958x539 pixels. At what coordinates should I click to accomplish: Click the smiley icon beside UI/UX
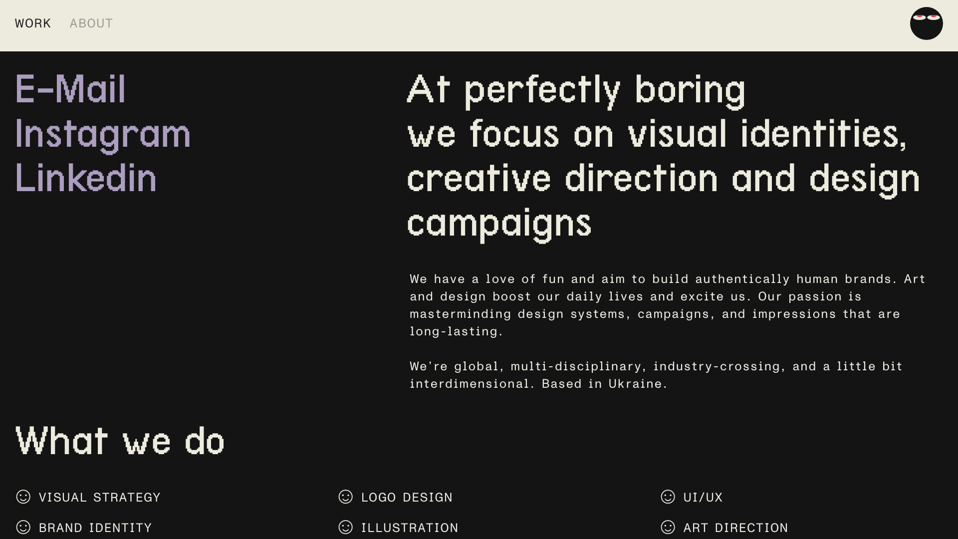pyautogui.click(x=668, y=497)
